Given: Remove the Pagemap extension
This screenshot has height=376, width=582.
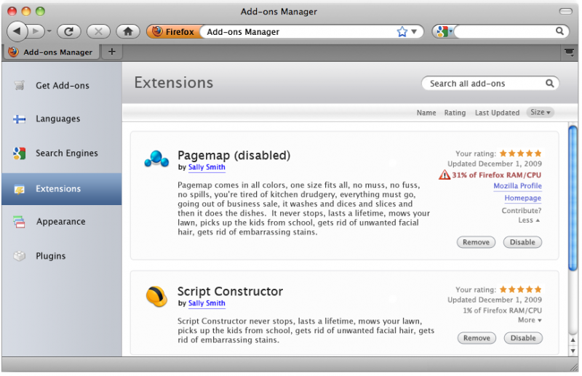Looking at the screenshot, I should pos(476,242).
